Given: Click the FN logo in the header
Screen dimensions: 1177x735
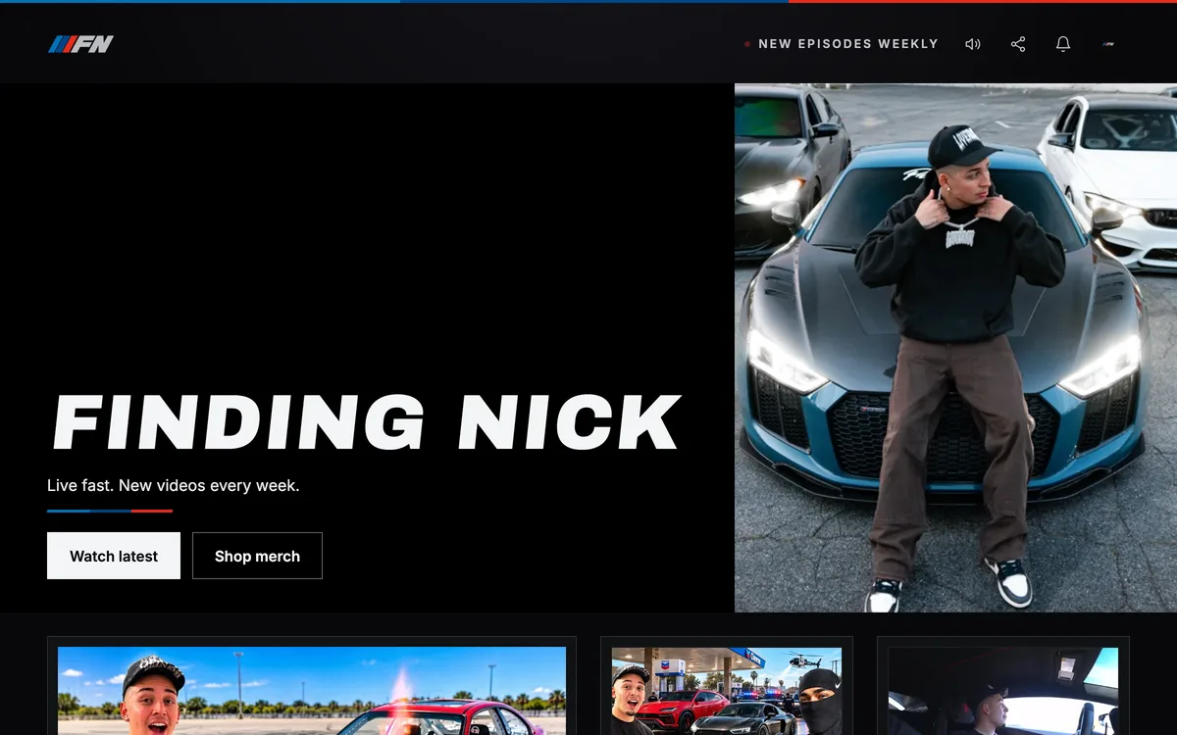Looking at the screenshot, I should 81,44.
